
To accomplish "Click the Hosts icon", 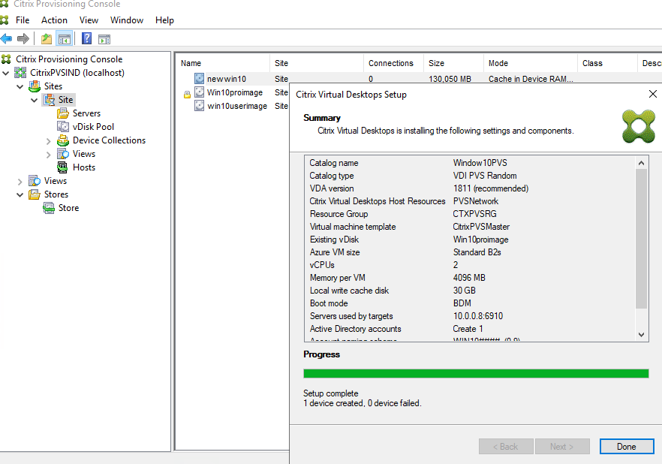I will (62, 167).
